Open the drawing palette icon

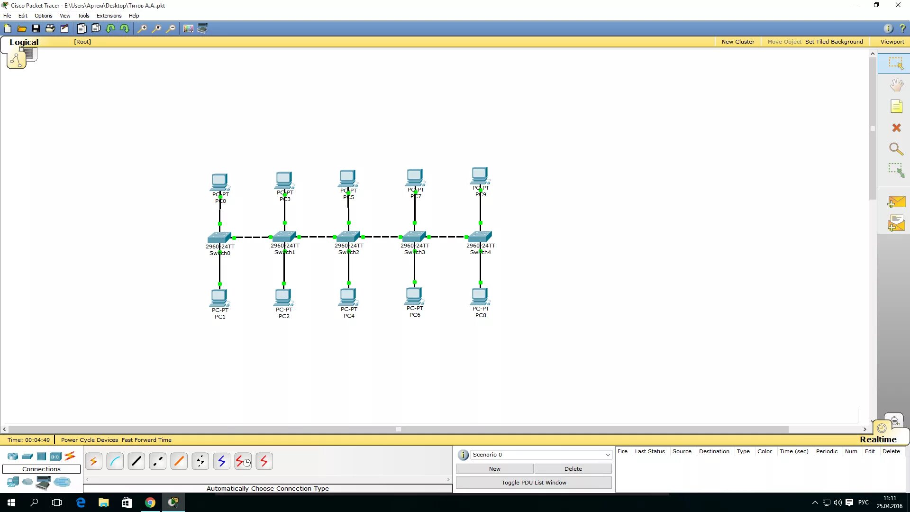point(188,28)
